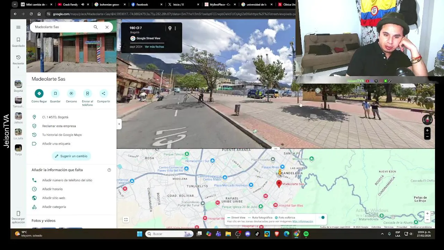Click the search magnifier icon
The height and width of the screenshot is (250, 444).
[x=95, y=27]
